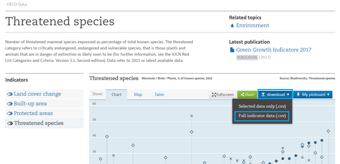Open Green Growth Indicators 2017 publication

274,50
